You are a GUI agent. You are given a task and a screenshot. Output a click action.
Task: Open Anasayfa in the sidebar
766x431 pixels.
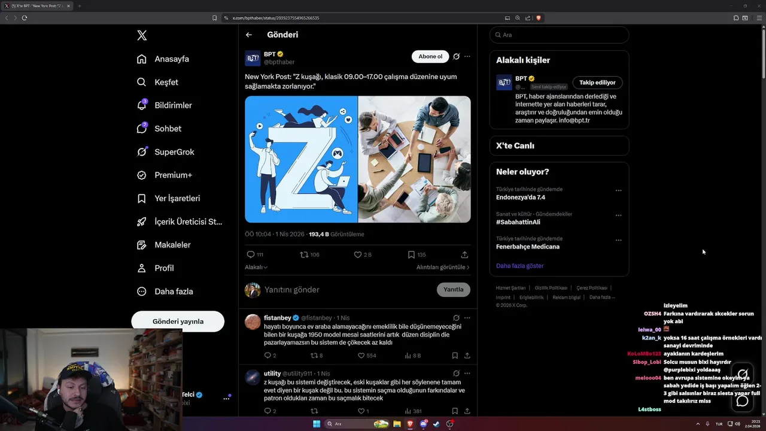[163, 59]
